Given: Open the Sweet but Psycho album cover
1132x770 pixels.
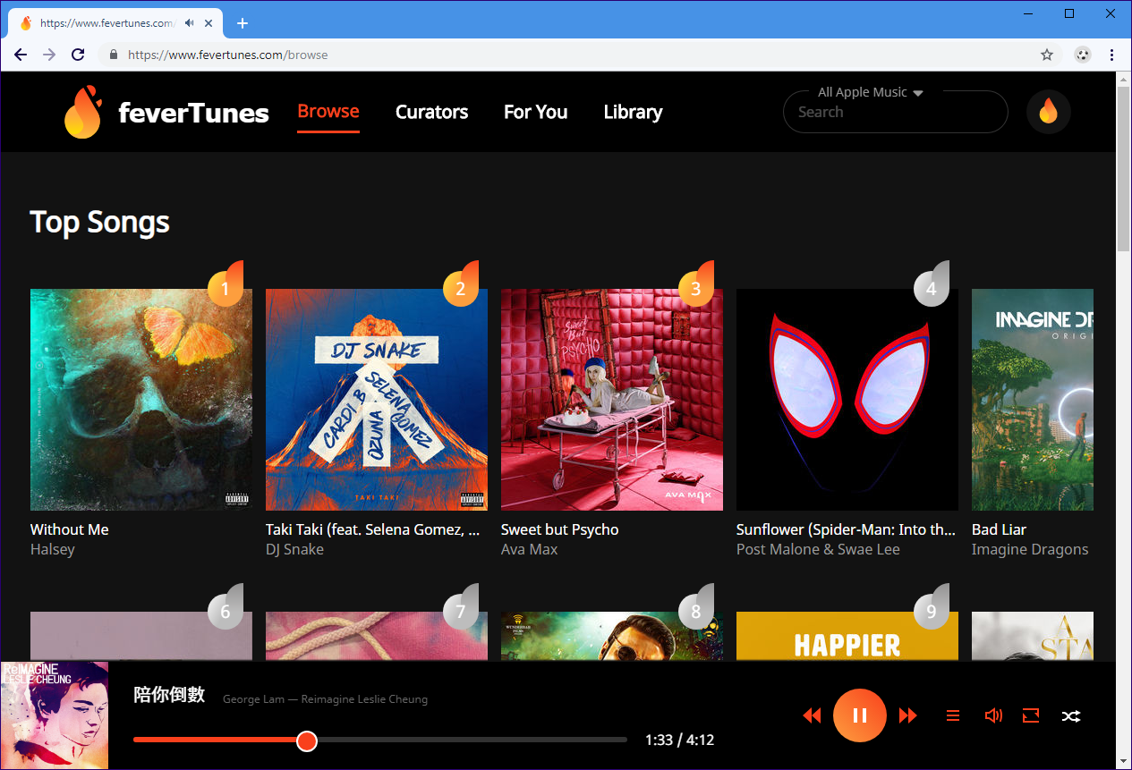Looking at the screenshot, I should click(x=612, y=400).
